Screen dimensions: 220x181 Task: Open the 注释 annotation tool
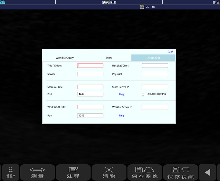[73, 172]
